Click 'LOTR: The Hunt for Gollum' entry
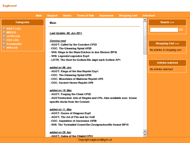Viewport: 190px width, 143px height. point(86,60)
